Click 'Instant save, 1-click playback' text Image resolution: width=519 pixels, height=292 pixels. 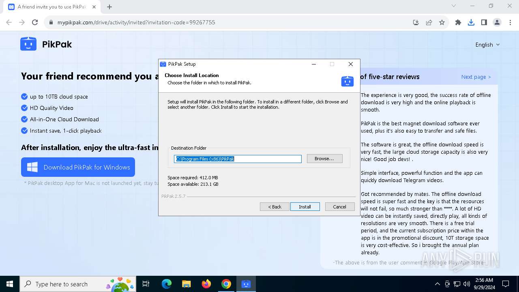point(66,131)
